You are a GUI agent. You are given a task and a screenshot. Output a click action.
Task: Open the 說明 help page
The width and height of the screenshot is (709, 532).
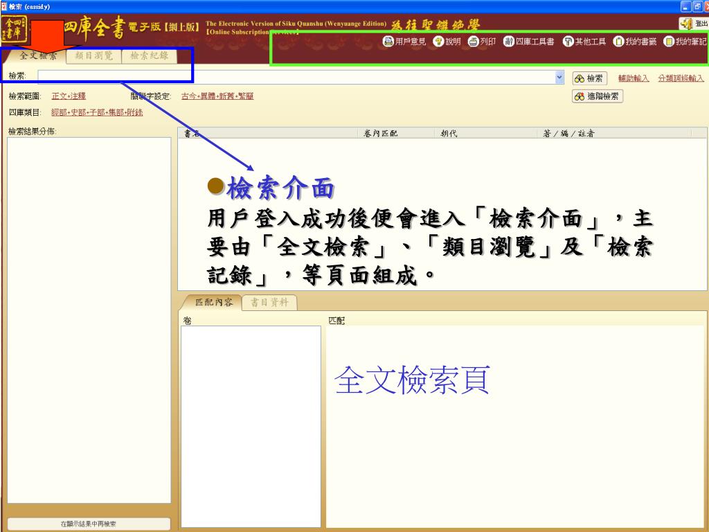coord(447,42)
